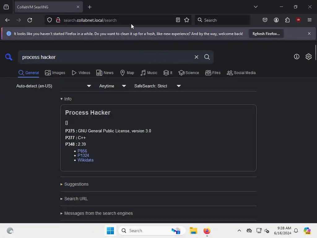Toggle reader view icon in address bar

pyautogui.click(x=178, y=20)
